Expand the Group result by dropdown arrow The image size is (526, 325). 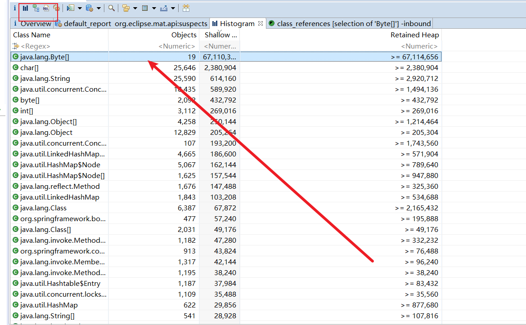(x=135, y=8)
